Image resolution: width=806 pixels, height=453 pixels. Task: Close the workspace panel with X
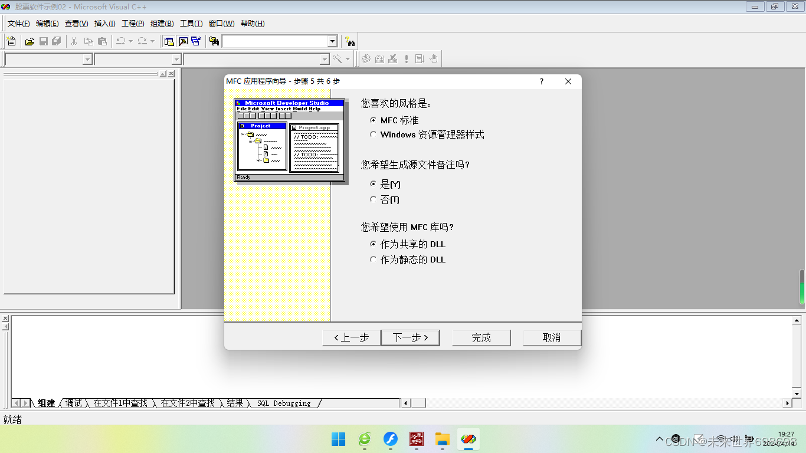(171, 74)
